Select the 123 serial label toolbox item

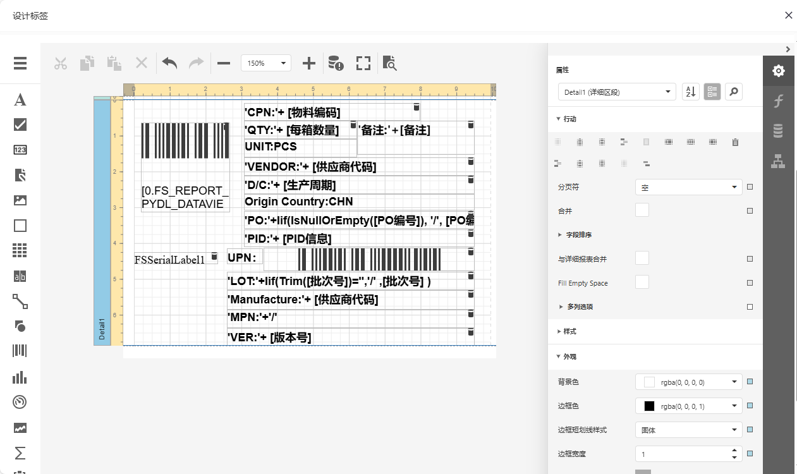[x=20, y=150]
